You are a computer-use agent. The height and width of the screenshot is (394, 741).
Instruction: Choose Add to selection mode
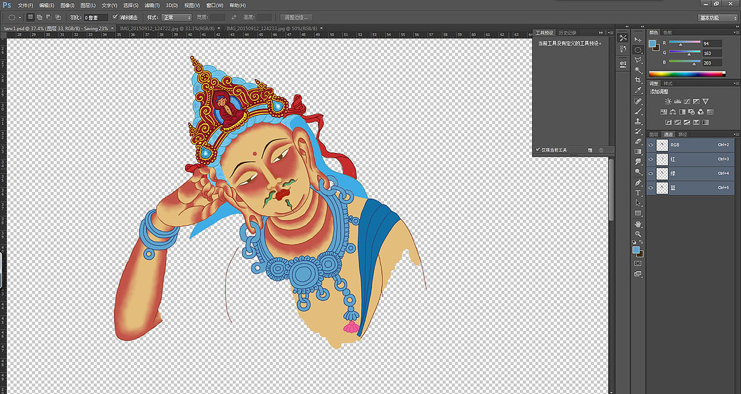click(39, 17)
